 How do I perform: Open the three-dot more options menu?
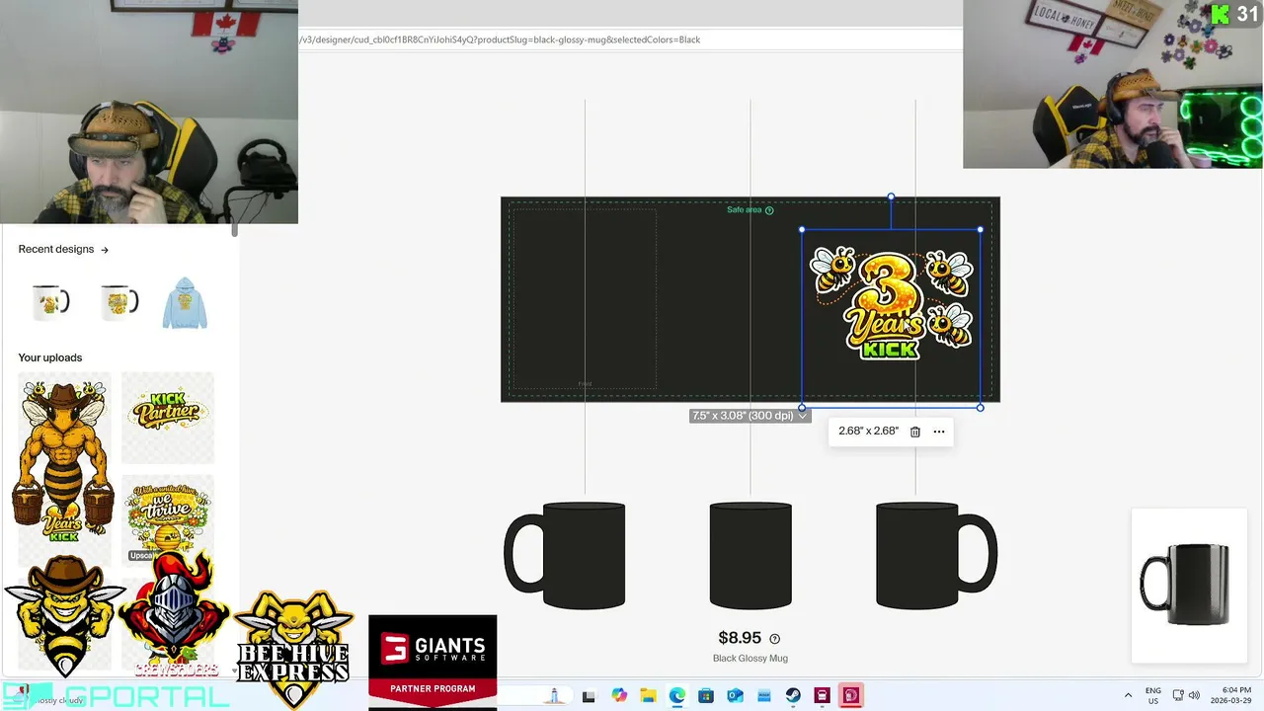tap(939, 432)
